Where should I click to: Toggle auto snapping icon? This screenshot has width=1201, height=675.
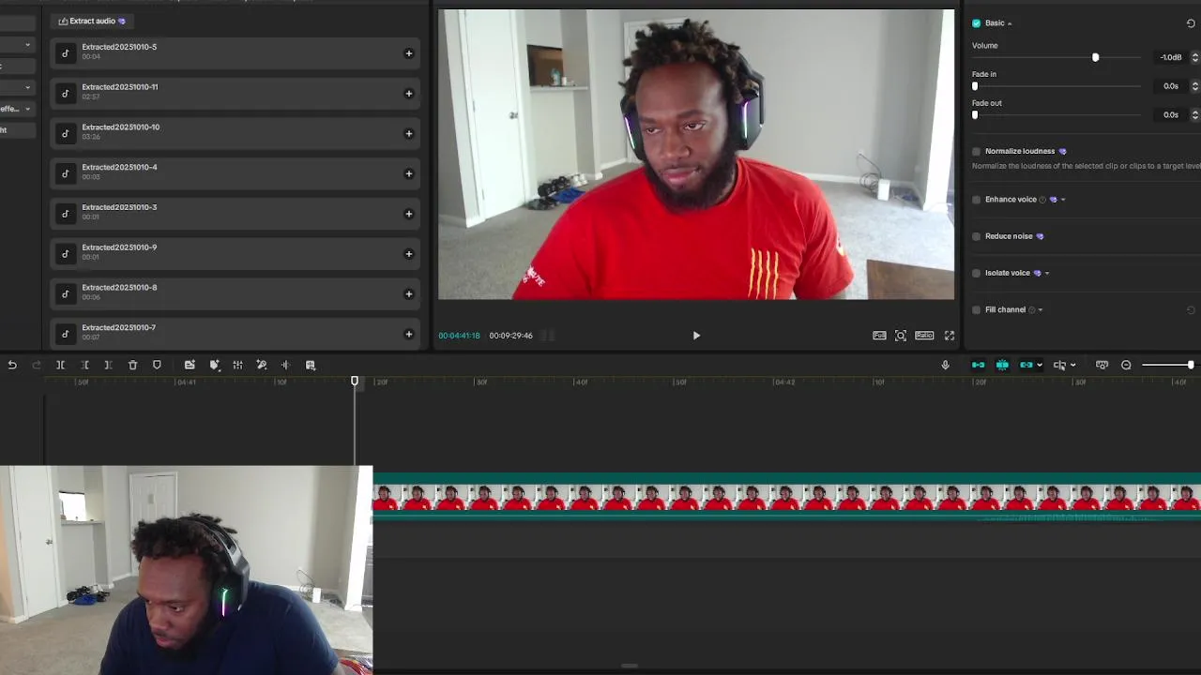tap(1002, 365)
